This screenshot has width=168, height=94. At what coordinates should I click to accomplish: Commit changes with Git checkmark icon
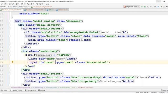tap(161, 7)
